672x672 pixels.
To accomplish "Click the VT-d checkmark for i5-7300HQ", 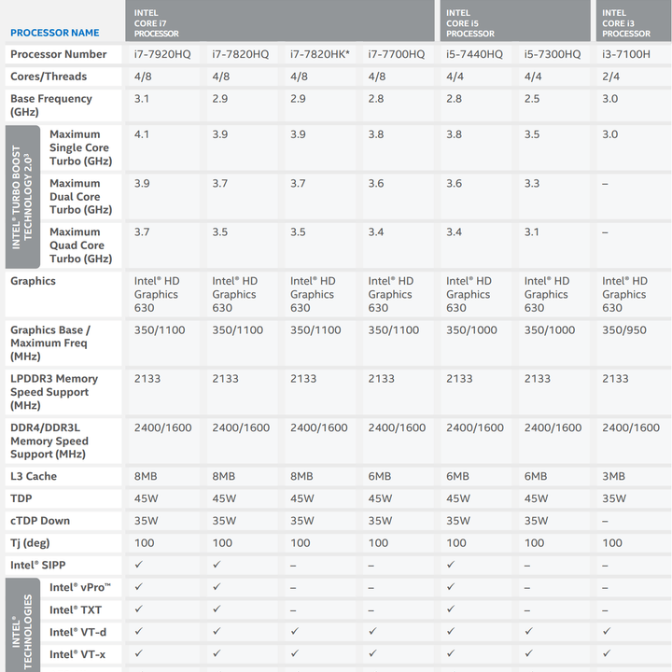I will pyautogui.click(x=528, y=631).
